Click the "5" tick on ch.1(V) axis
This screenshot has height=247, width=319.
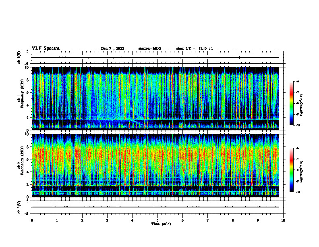coord(27,51)
